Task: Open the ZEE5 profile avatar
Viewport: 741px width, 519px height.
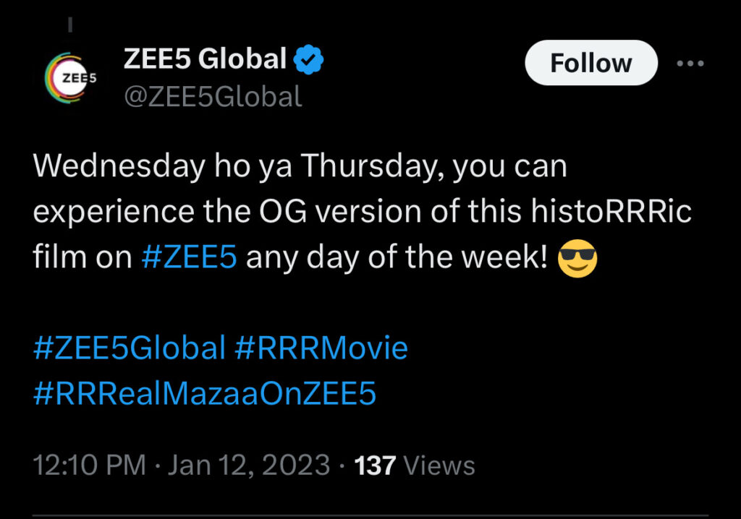Action: pyautogui.click(x=71, y=78)
